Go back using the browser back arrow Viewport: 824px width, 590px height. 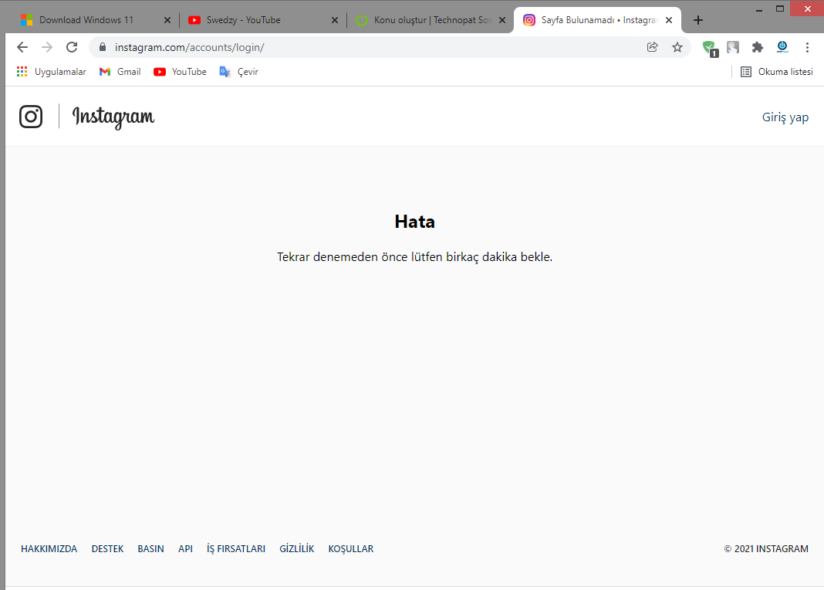pos(22,47)
